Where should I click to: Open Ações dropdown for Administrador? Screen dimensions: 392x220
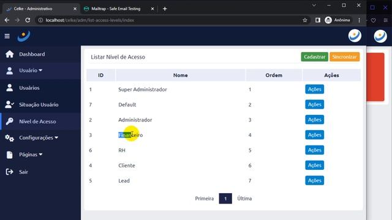pyautogui.click(x=314, y=120)
